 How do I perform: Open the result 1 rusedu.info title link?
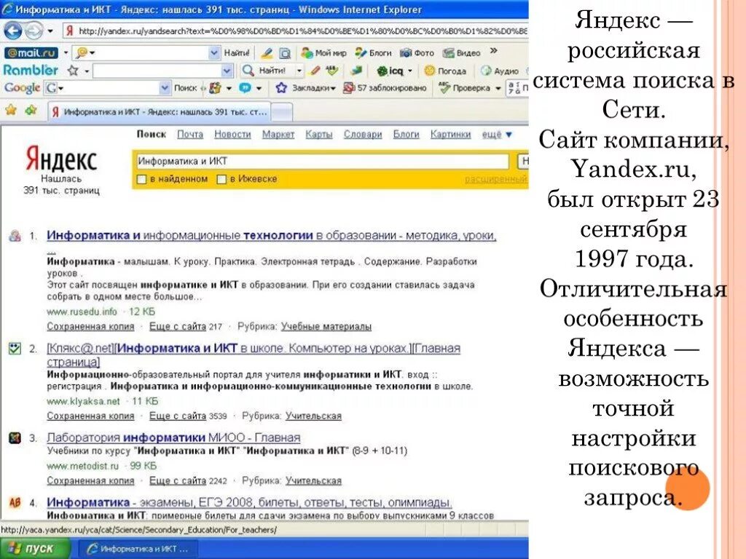coord(272,236)
